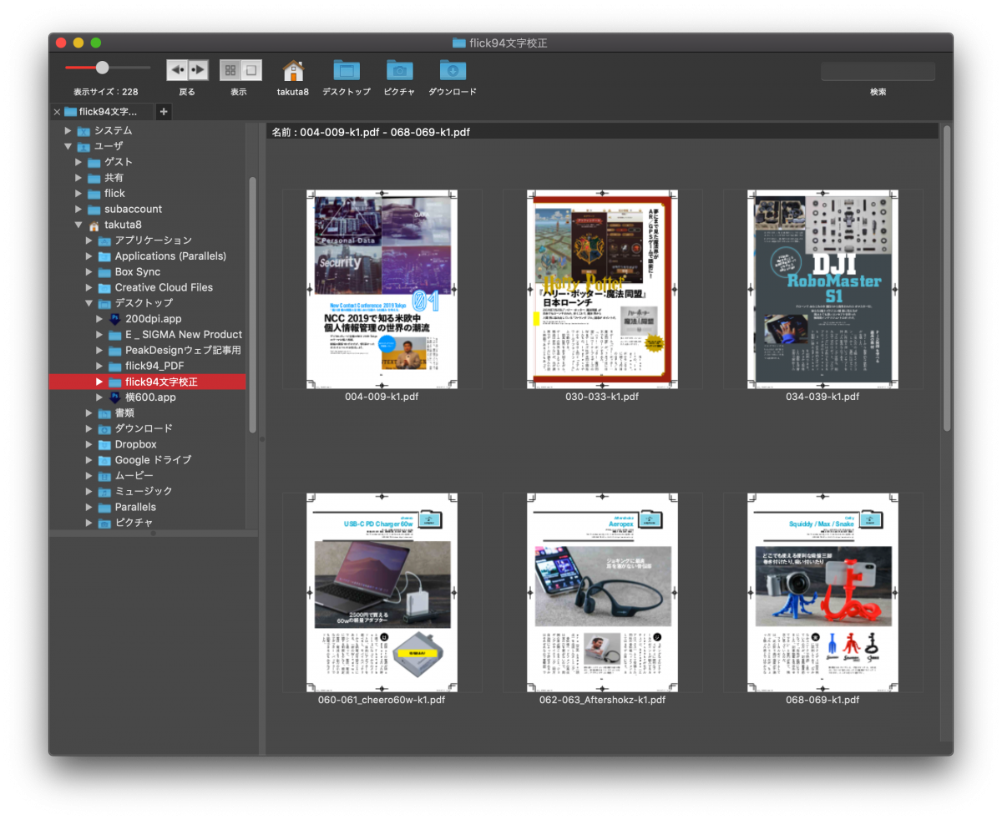This screenshot has width=1002, height=820.
Task: Click the back arrow navigation button
Action: tap(177, 70)
